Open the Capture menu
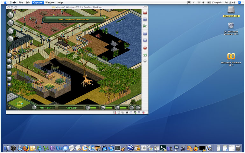Screen dimensions: 245x153 (38, 2)
